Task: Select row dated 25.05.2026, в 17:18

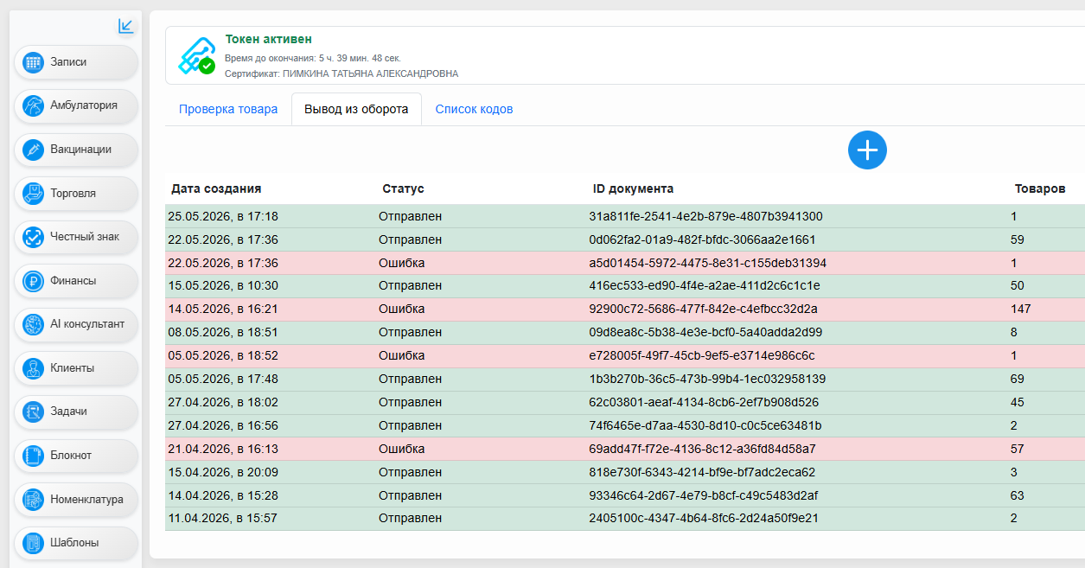Action: pos(625,216)
